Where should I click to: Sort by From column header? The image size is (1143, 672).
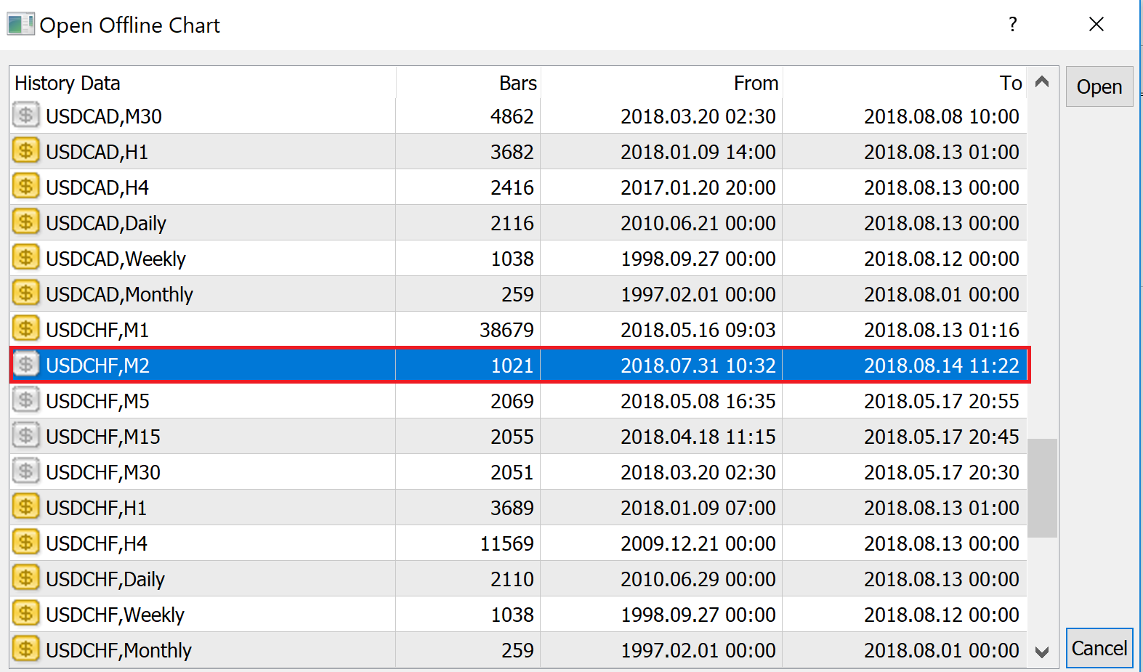[662, 83]
